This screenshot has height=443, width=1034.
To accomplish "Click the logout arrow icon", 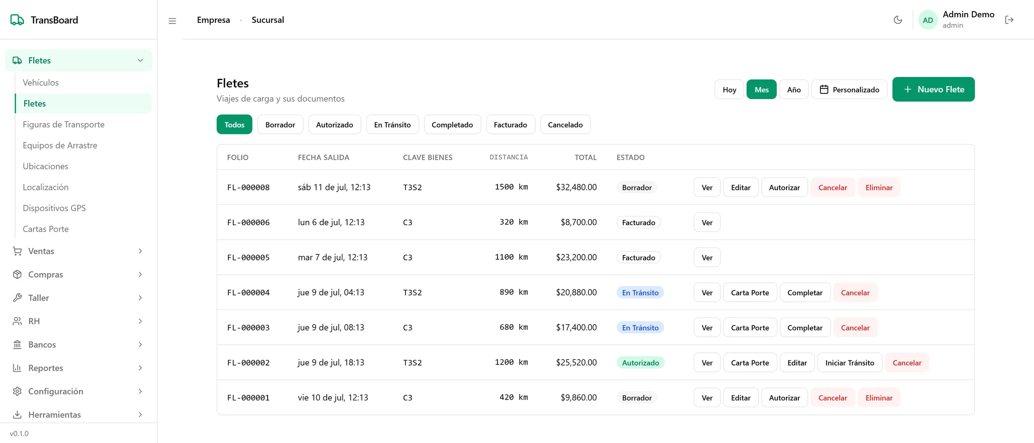I will click(1009, 20).
